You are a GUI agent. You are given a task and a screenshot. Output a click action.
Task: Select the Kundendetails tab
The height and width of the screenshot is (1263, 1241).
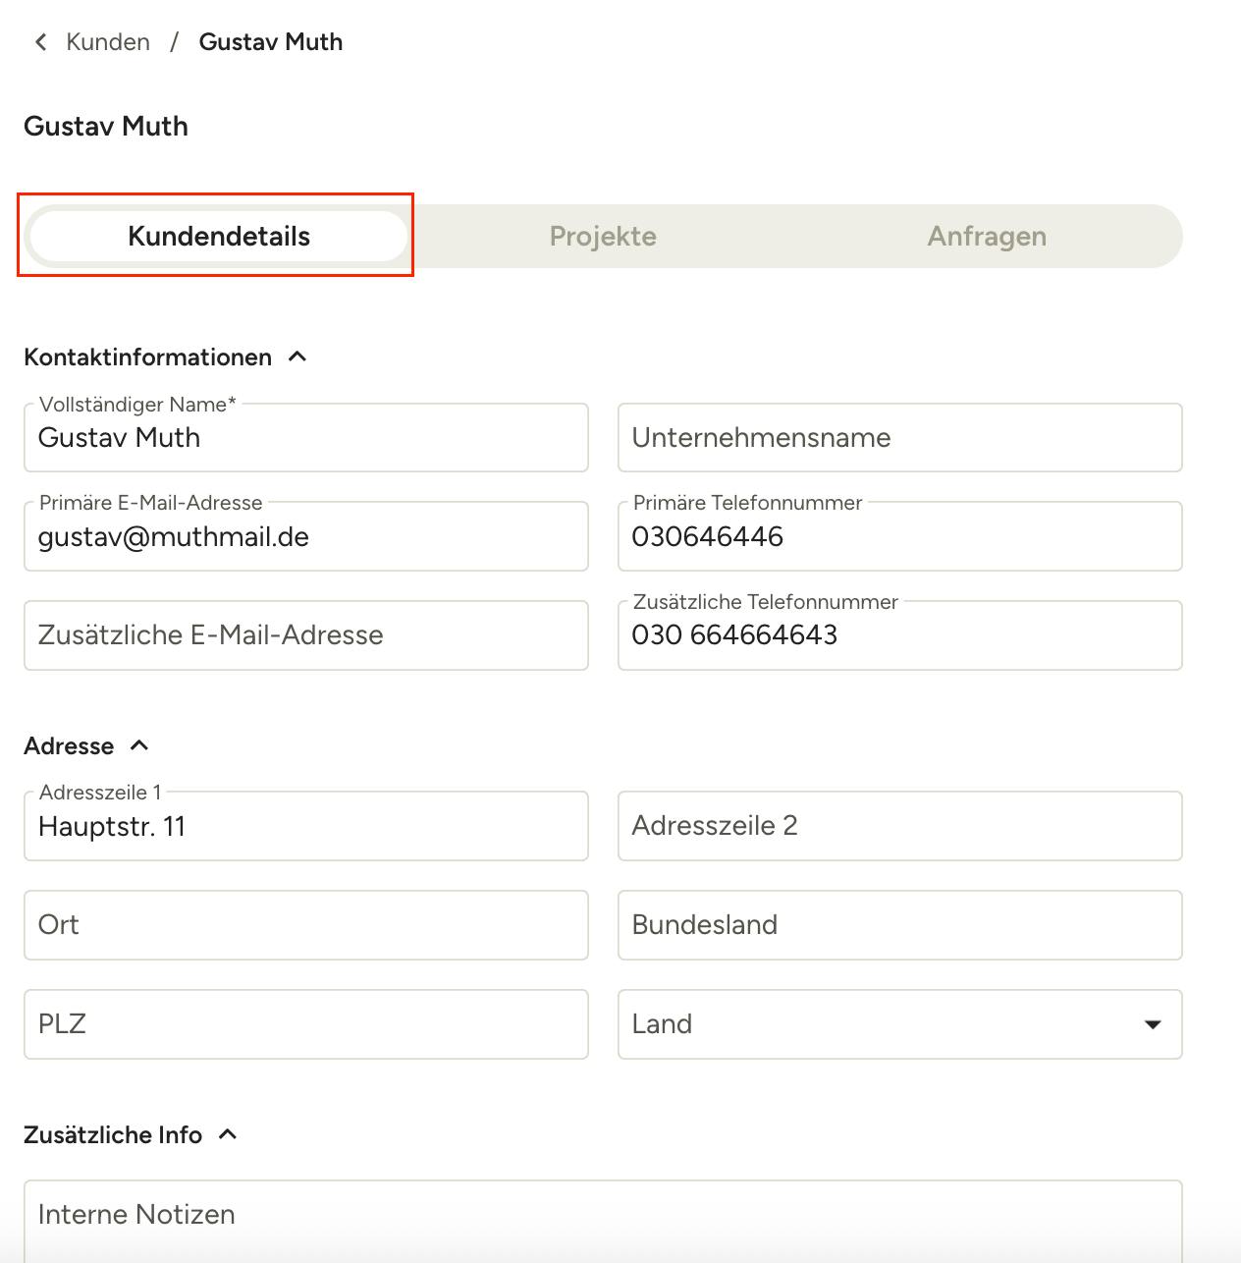[x=219, y=237]
